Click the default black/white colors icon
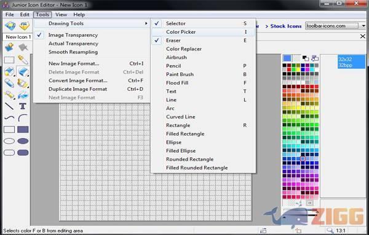369x235 pixels. pos(306,58)
